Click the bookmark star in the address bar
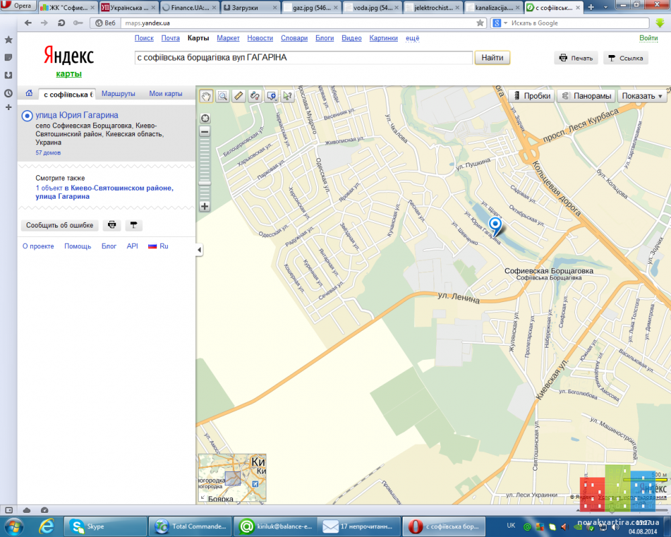The image size is (671, 537). click(480, 23)
